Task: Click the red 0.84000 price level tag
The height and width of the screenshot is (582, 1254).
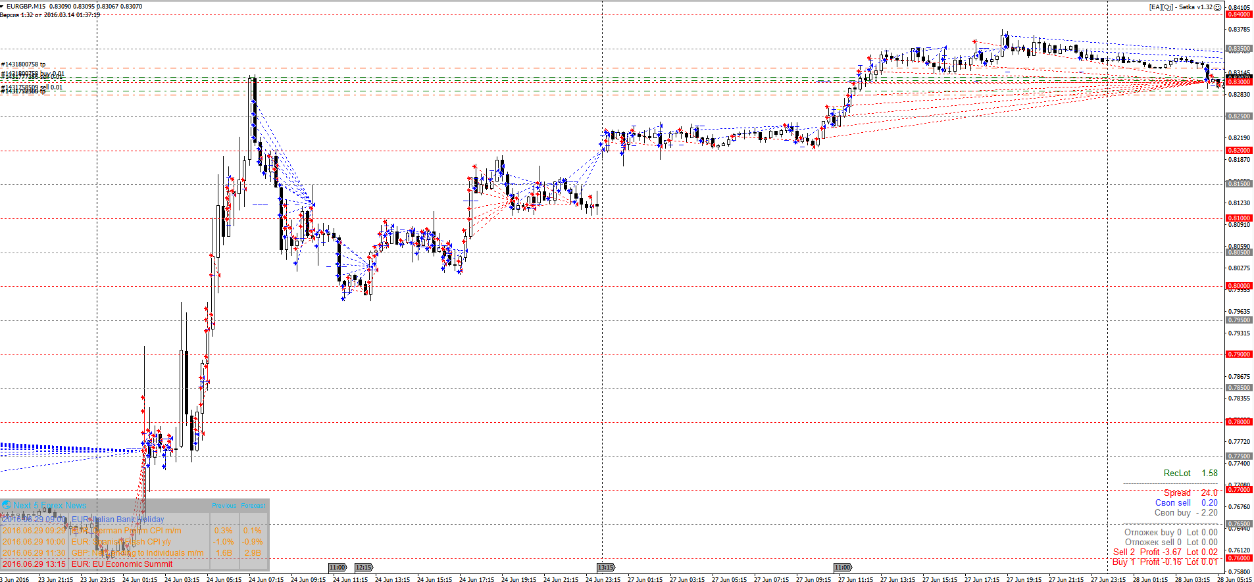Action: [1239, 14]
